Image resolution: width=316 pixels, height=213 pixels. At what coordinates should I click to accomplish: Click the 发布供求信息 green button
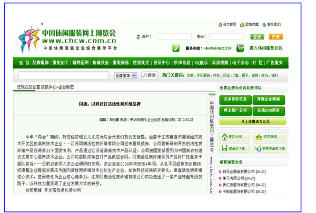point(235,99)
